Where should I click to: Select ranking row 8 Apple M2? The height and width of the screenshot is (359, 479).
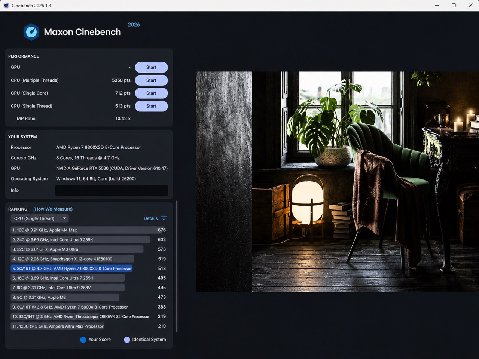pos(88,297)
